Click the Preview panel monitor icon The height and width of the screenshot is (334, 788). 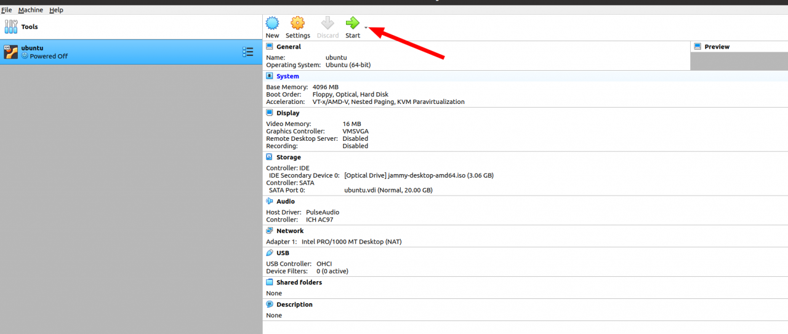coord(698,47)
